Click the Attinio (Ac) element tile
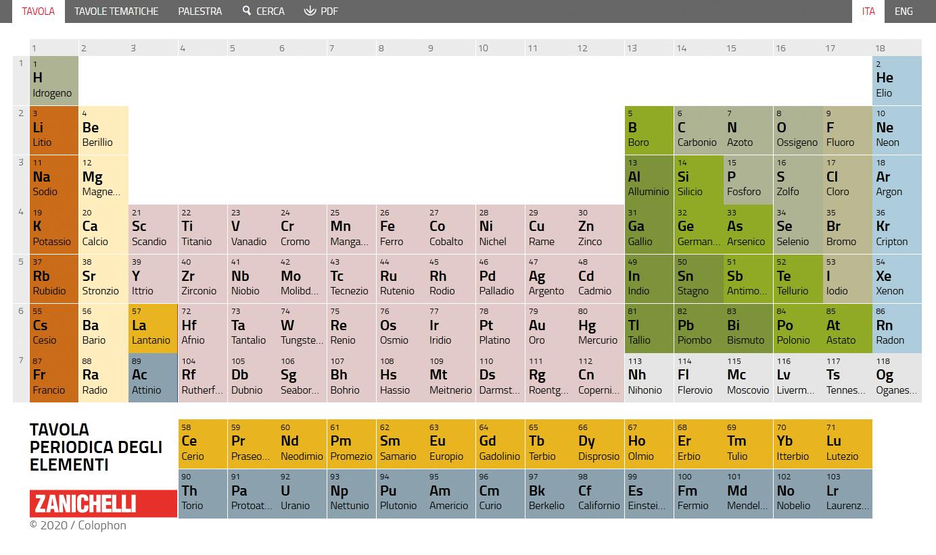936x555 pixels. [x=153, y=378]
